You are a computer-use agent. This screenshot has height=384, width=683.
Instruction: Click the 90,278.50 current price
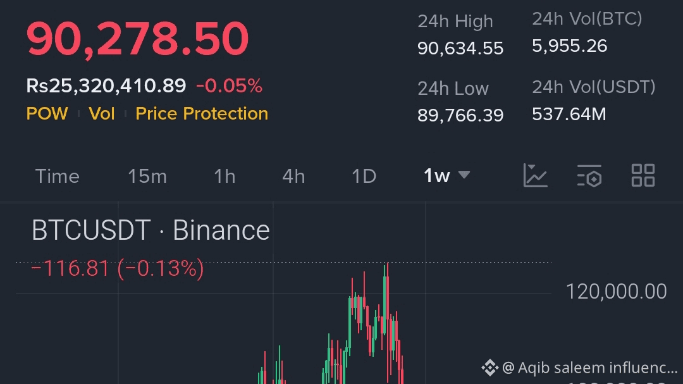138,39
